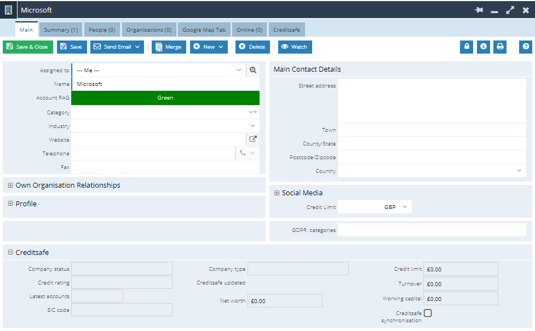Show record information icon

pos(483,47)
